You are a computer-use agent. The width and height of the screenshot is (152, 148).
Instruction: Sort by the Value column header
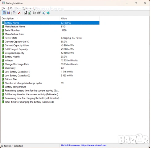point(80,18)
